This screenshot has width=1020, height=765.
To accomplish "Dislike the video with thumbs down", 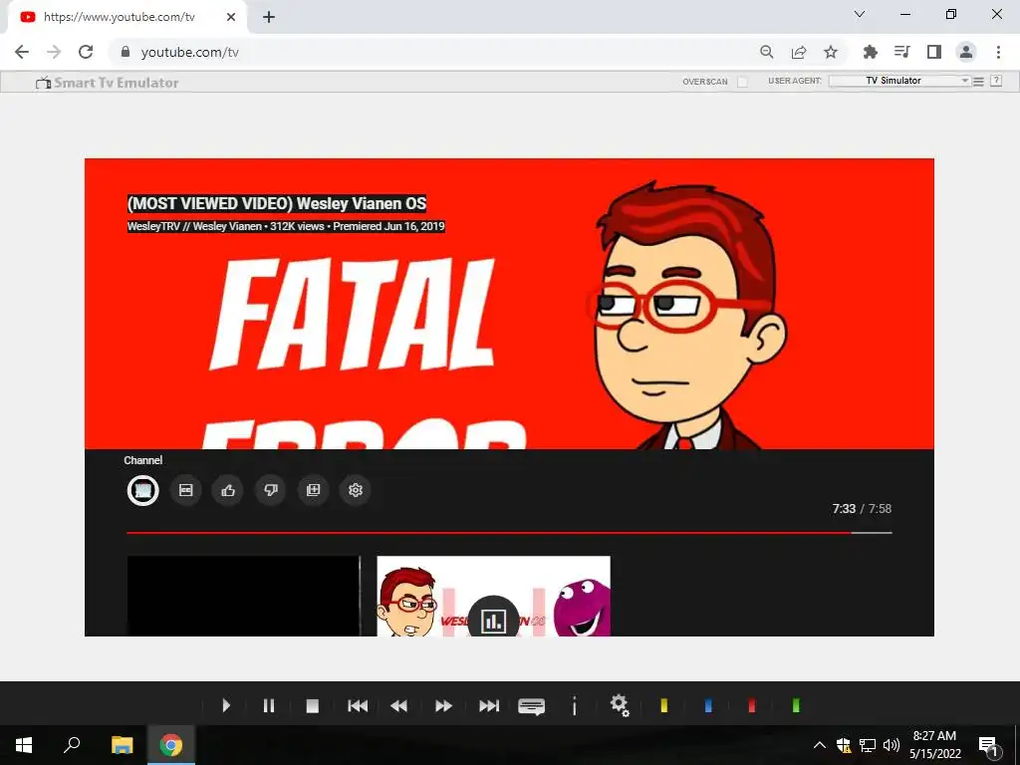I will pos(271,490).
